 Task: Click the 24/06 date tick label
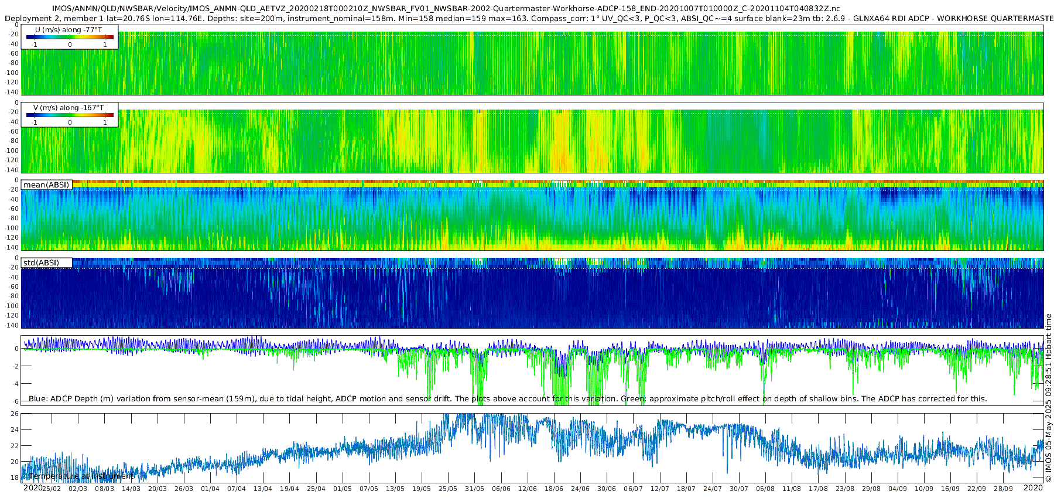click(580, 489)
